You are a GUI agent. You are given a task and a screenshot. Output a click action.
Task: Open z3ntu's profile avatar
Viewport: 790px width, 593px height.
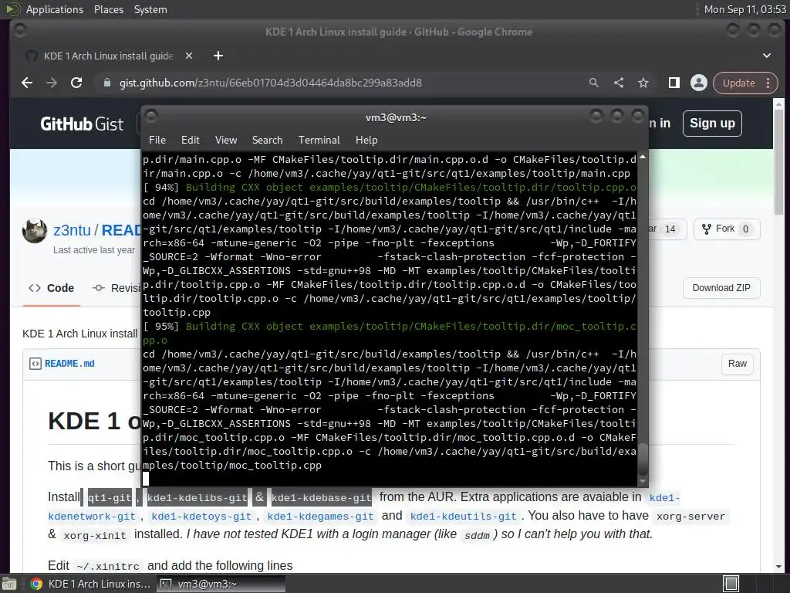35,231
